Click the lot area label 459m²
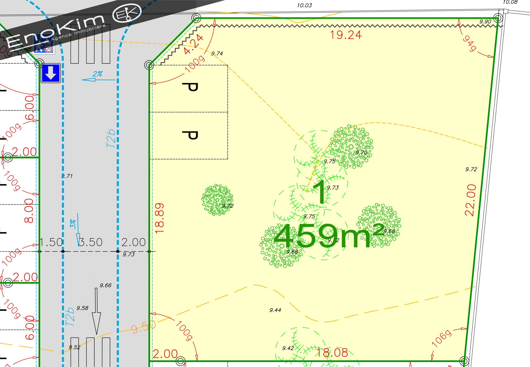The width and height of the screenshot is (530, 367). [x=328, y=236]
